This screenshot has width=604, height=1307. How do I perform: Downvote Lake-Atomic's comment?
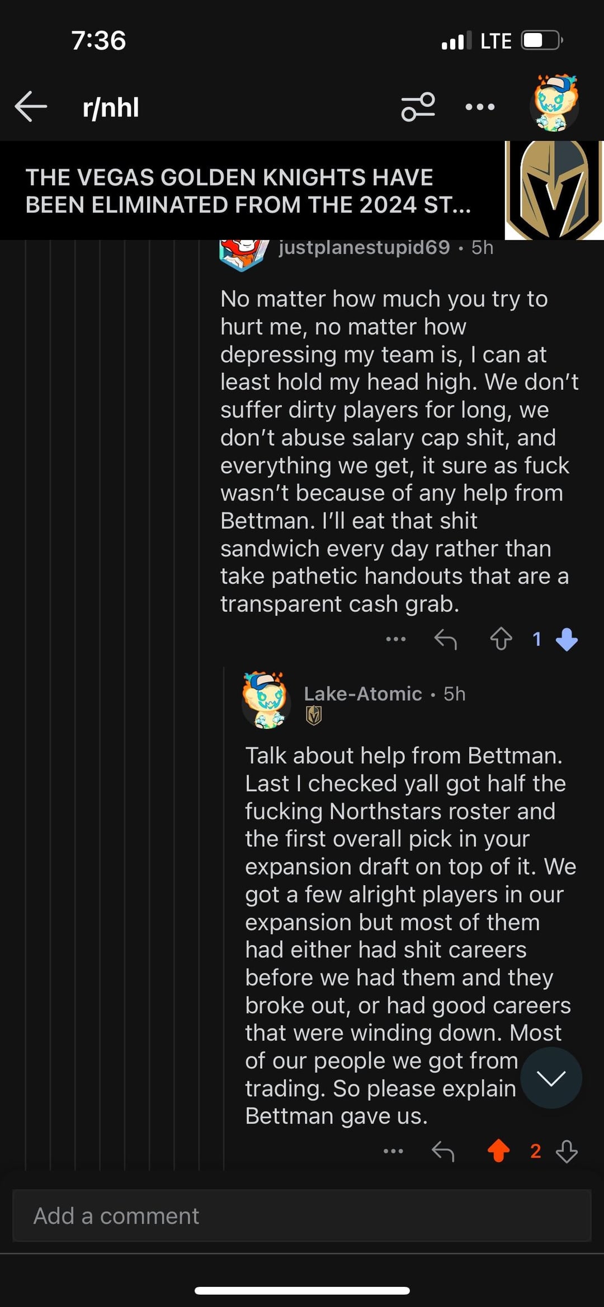pos(567,1152)
